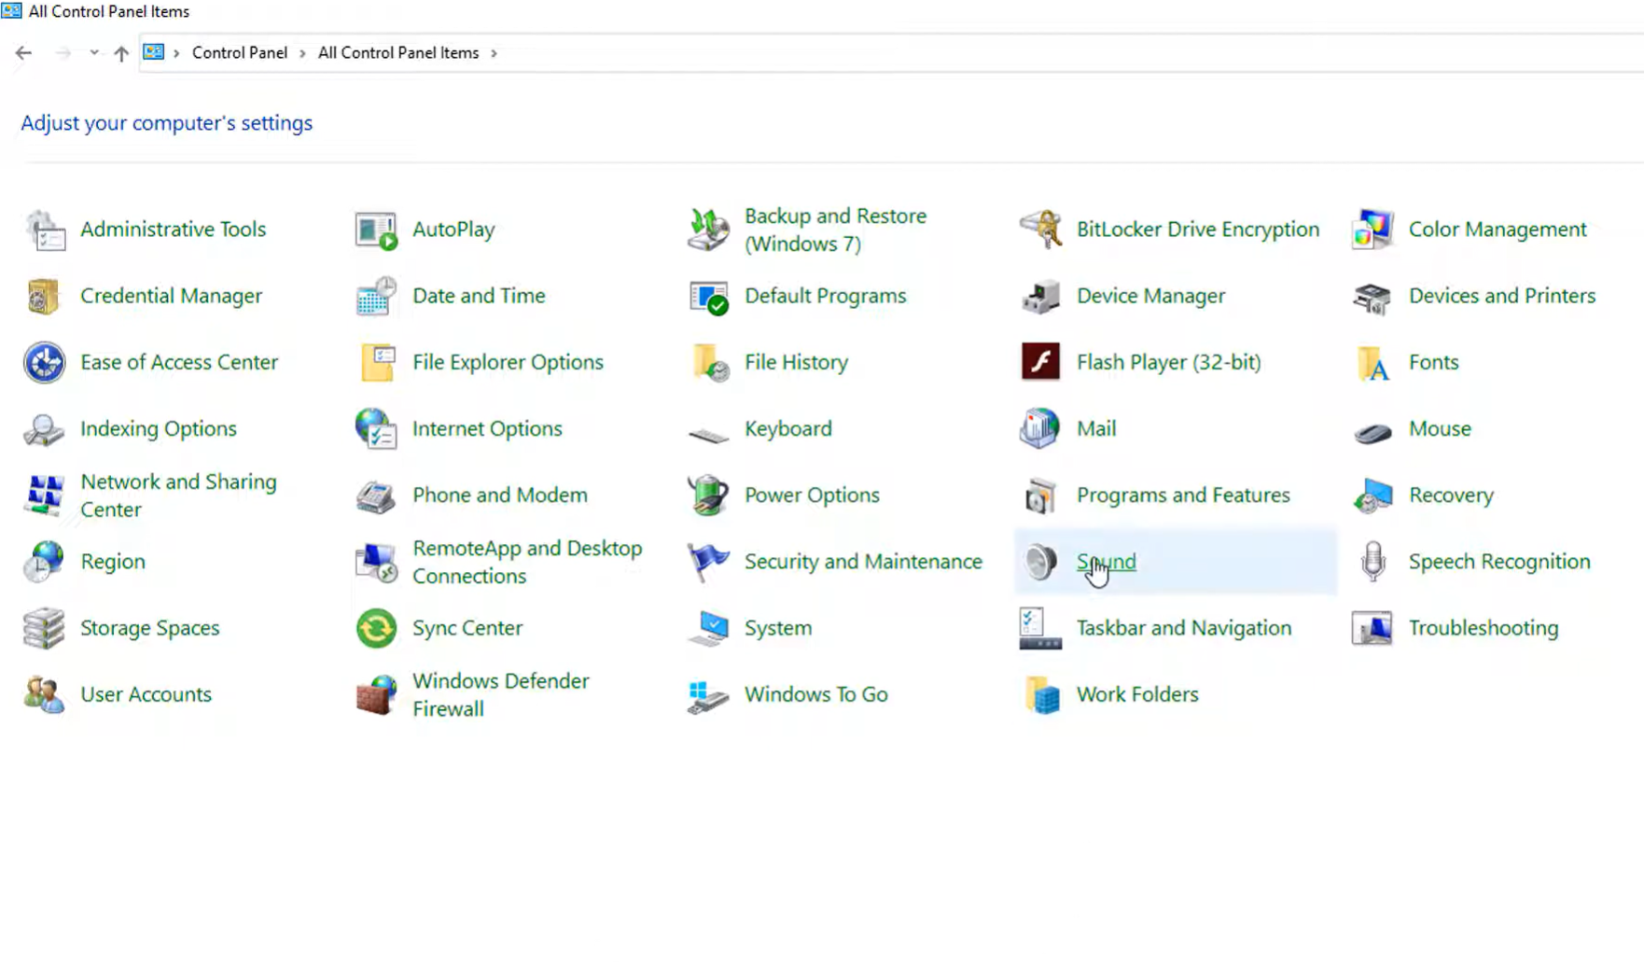1644x962 pixels.
Task: Navigate up one level with up arrow
Action: (121, 53)
